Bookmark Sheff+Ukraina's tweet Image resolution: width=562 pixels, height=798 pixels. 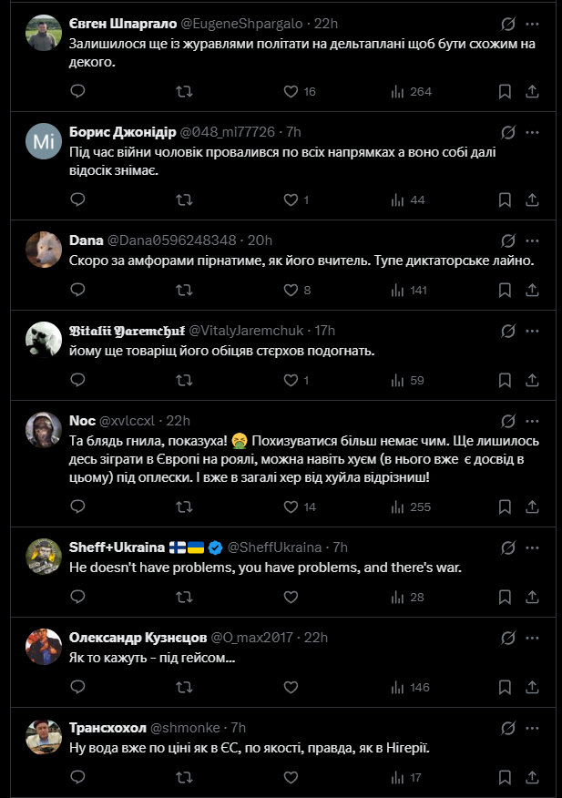coord(505,597)
